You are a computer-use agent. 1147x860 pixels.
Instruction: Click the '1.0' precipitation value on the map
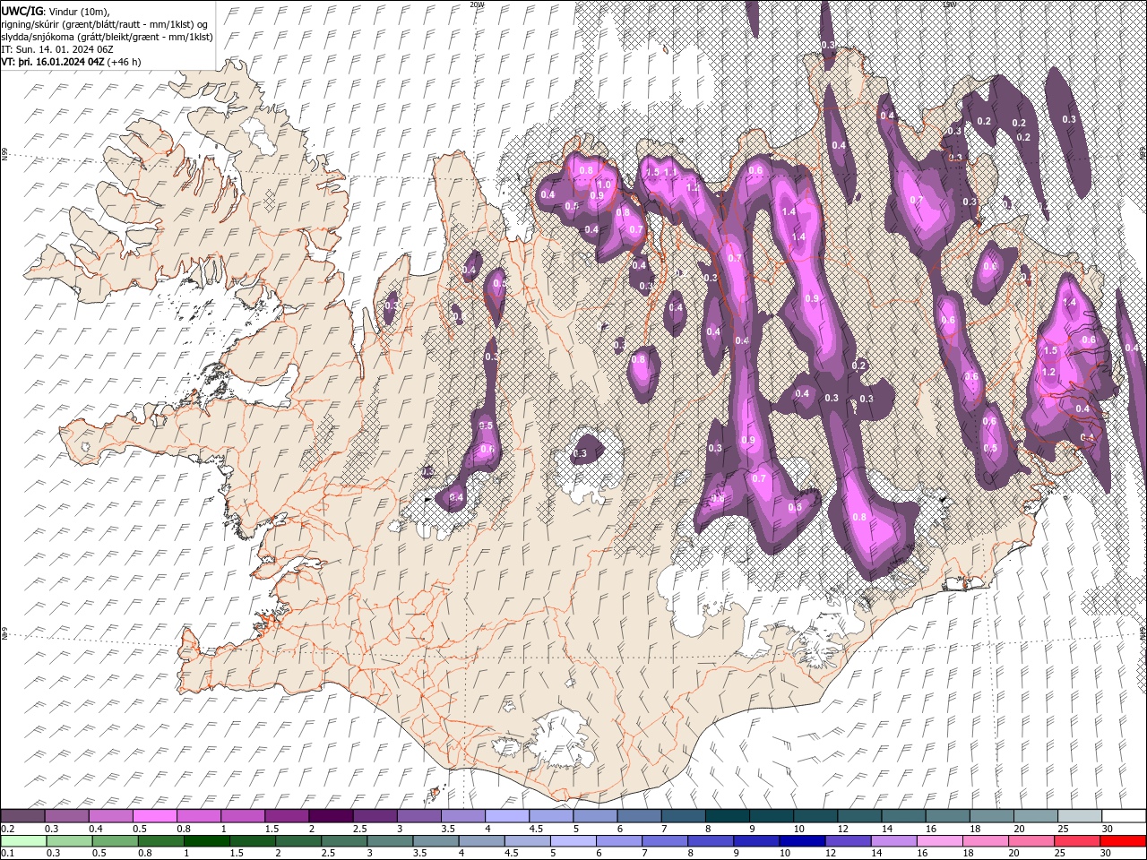pyautogui.click(x=604, y=185)
